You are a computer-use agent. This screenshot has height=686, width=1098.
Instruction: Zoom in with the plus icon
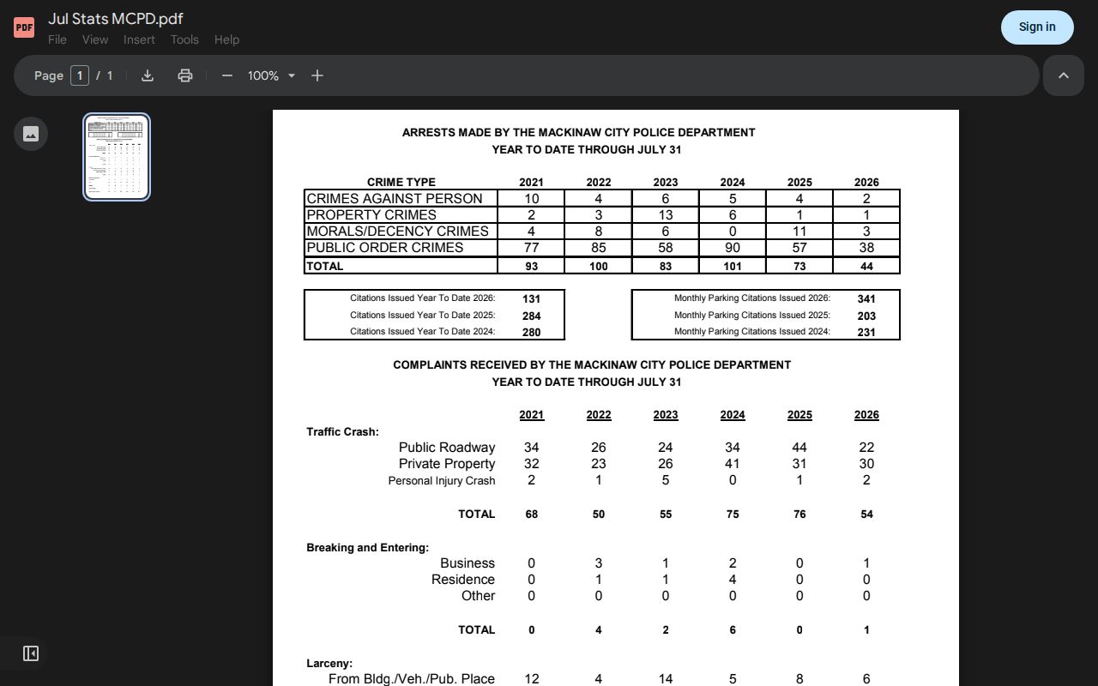click(x=317, y=75)
